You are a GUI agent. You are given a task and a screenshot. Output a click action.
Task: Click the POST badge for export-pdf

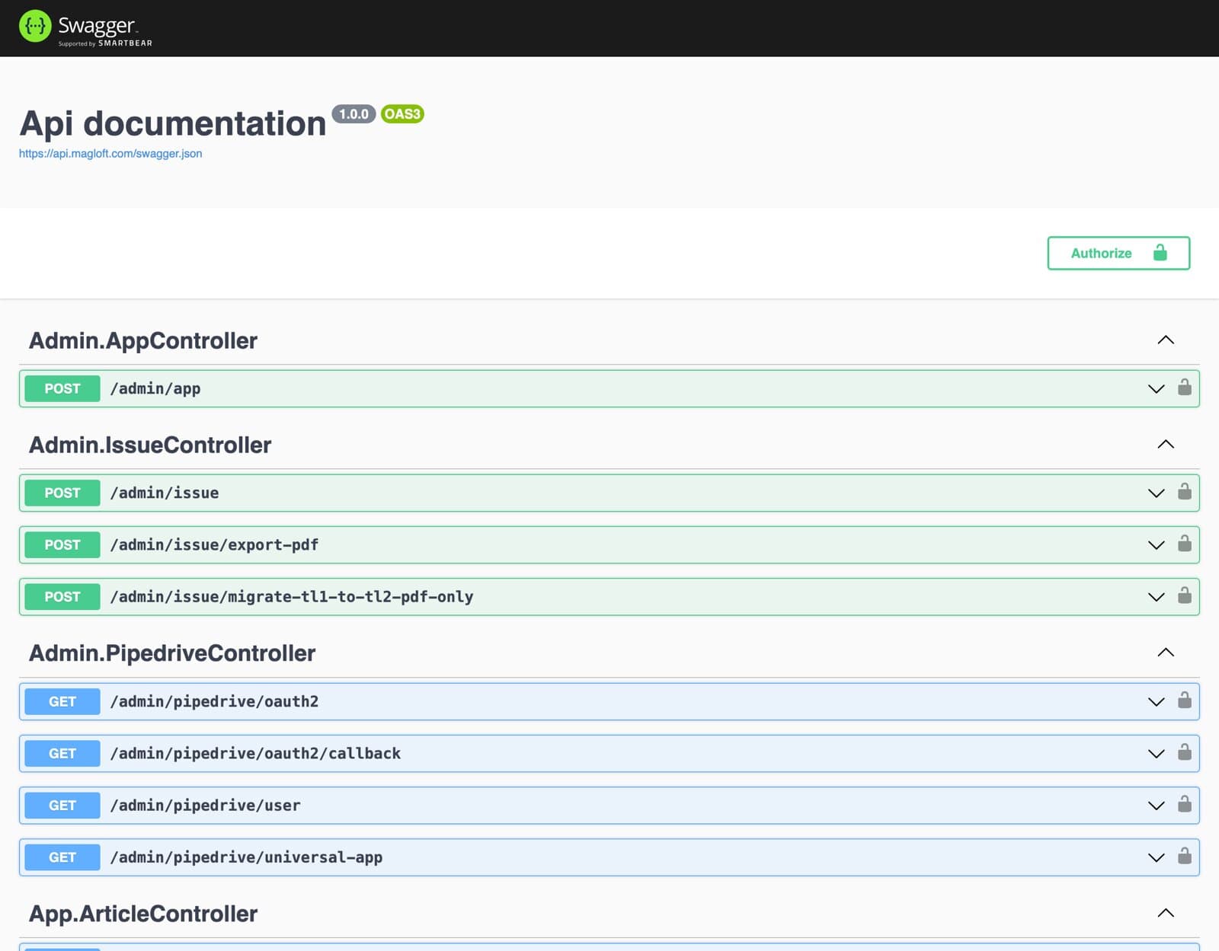pos(62,544)
